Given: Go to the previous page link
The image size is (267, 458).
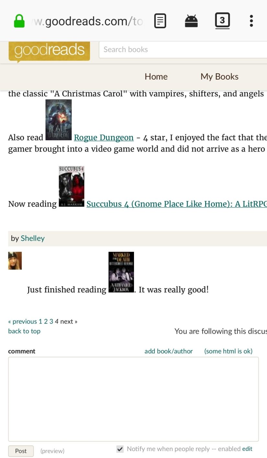Looking at the screenshot, I should [x=22, y=321].
